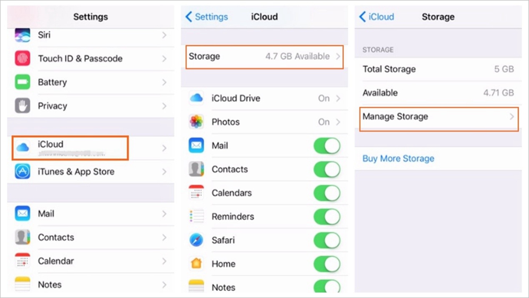Tap the green Battery icon
529x298 pixels.
point(23,82)
